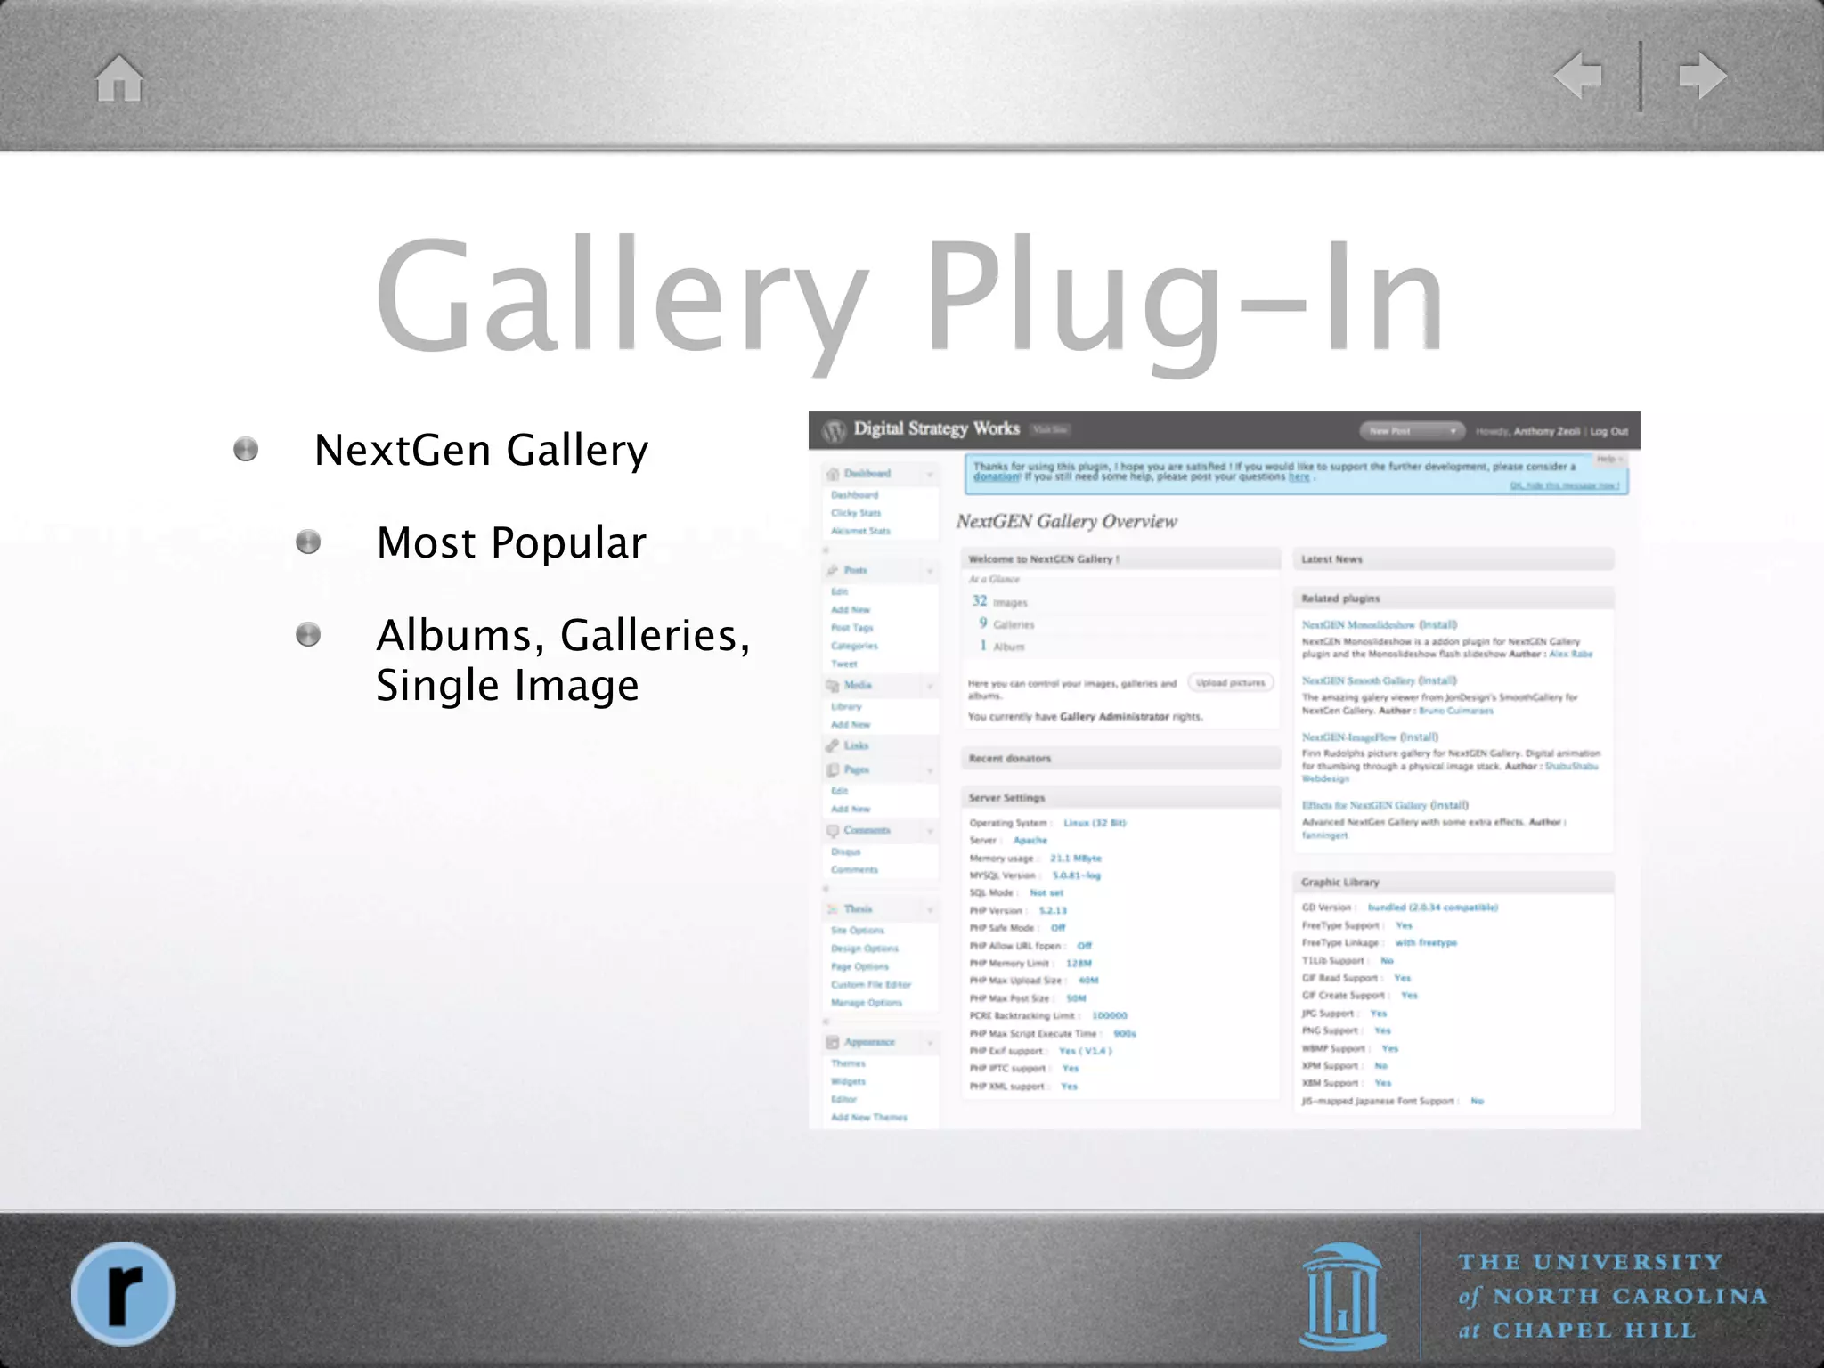Click the WordPress logo in admin header
This screenshot has width=1824, height=1368.
833,432
